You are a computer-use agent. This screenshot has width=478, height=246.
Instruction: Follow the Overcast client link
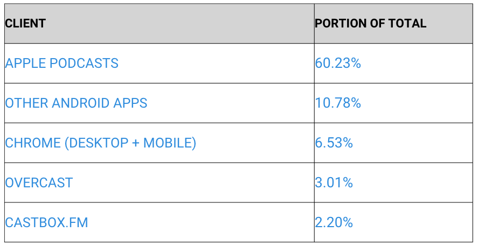(x=39, y=183)
